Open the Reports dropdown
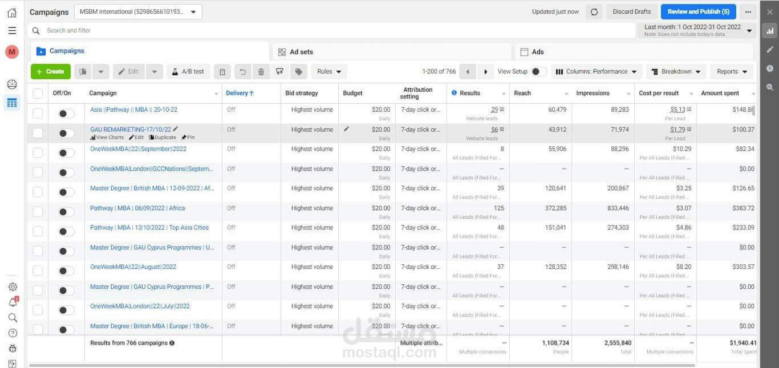Viewport: 779px width, 368px height. pyautogui.click(x=732, y=72)
